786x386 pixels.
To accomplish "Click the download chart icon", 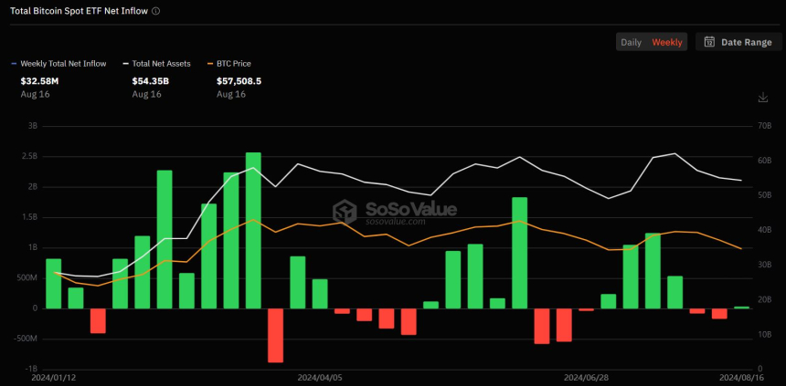I will (x=763, y=98).
